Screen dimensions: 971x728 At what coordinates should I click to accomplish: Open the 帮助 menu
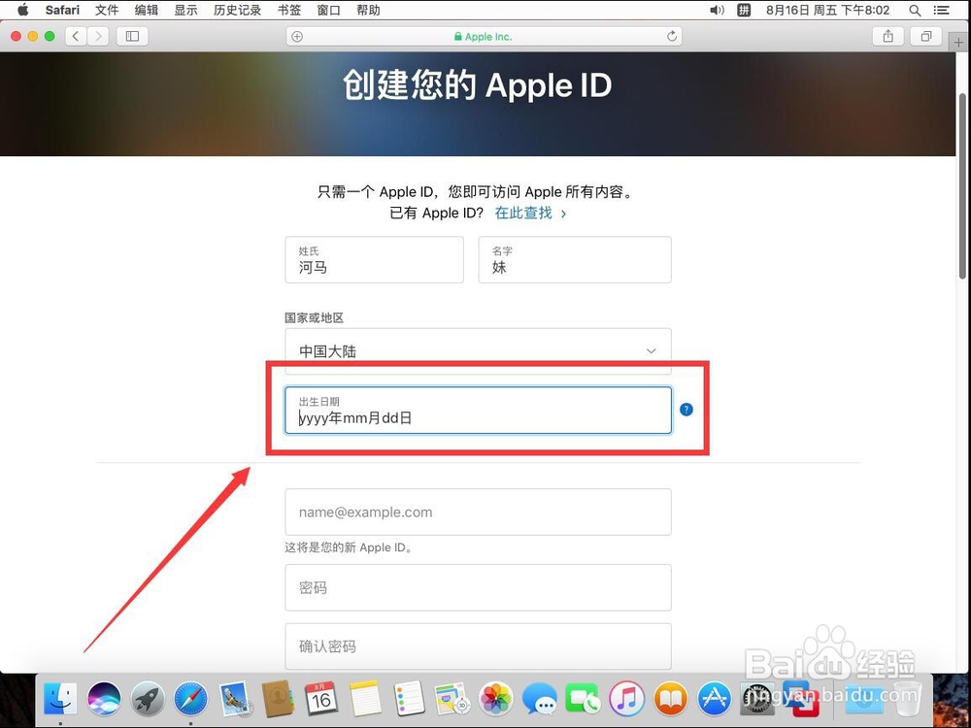tap(368, 10)
